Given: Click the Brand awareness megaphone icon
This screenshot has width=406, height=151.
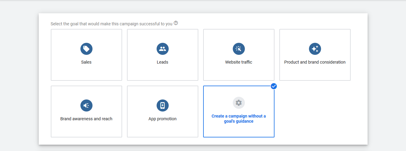Looking at the screenshot, I should coord(86,105).
